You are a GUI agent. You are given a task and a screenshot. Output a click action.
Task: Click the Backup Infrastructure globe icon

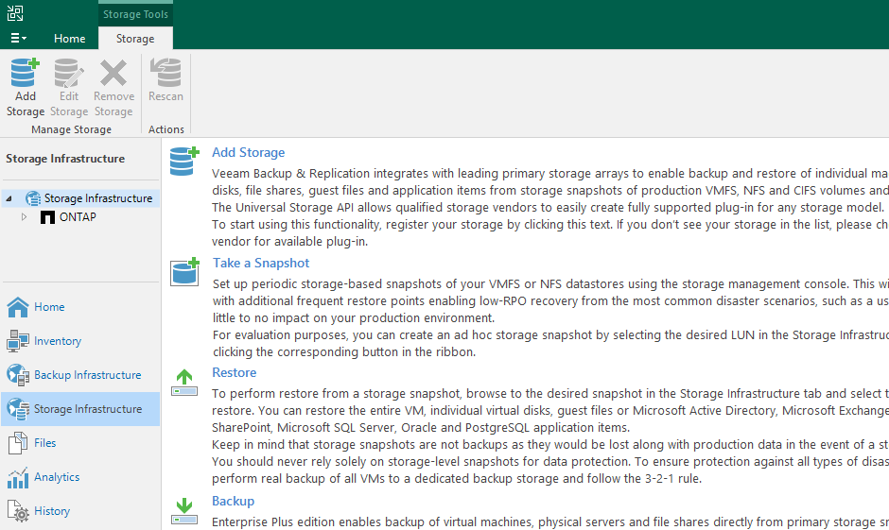(x=18, y=375)
